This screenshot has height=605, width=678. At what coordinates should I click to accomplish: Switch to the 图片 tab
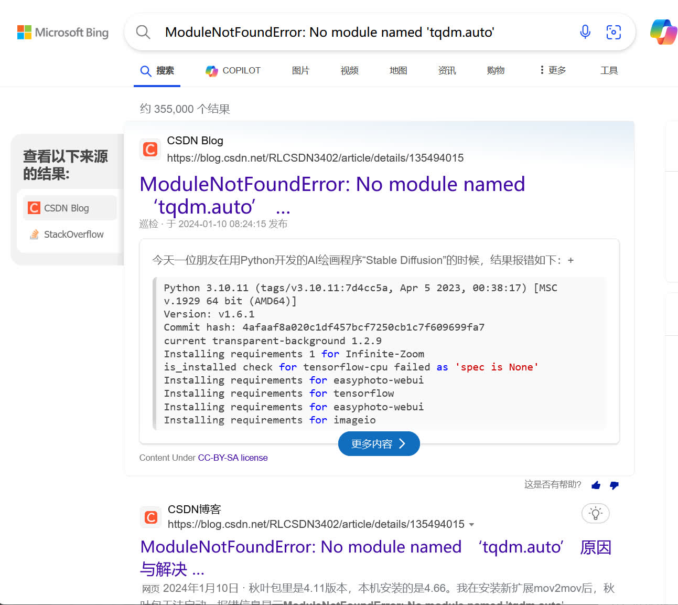(x=300, y=70)
